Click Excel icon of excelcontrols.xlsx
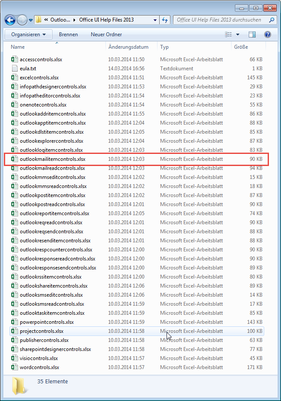Image resolution: width=281 pixels, height=401 pixels. pyautogui.click(x=15, y=78)
